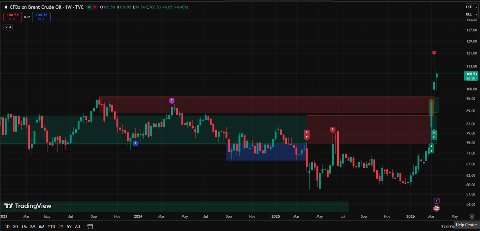Screen dimensions: 480x231
Task: Select the 6M time range
Action: point(42,227)
